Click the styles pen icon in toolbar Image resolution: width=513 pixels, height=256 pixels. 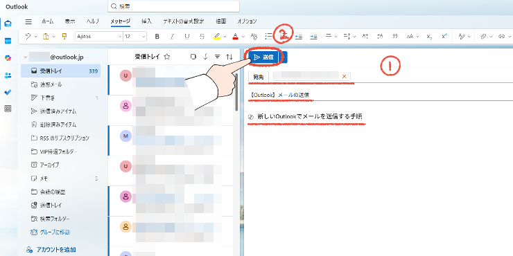click(462, 37)
